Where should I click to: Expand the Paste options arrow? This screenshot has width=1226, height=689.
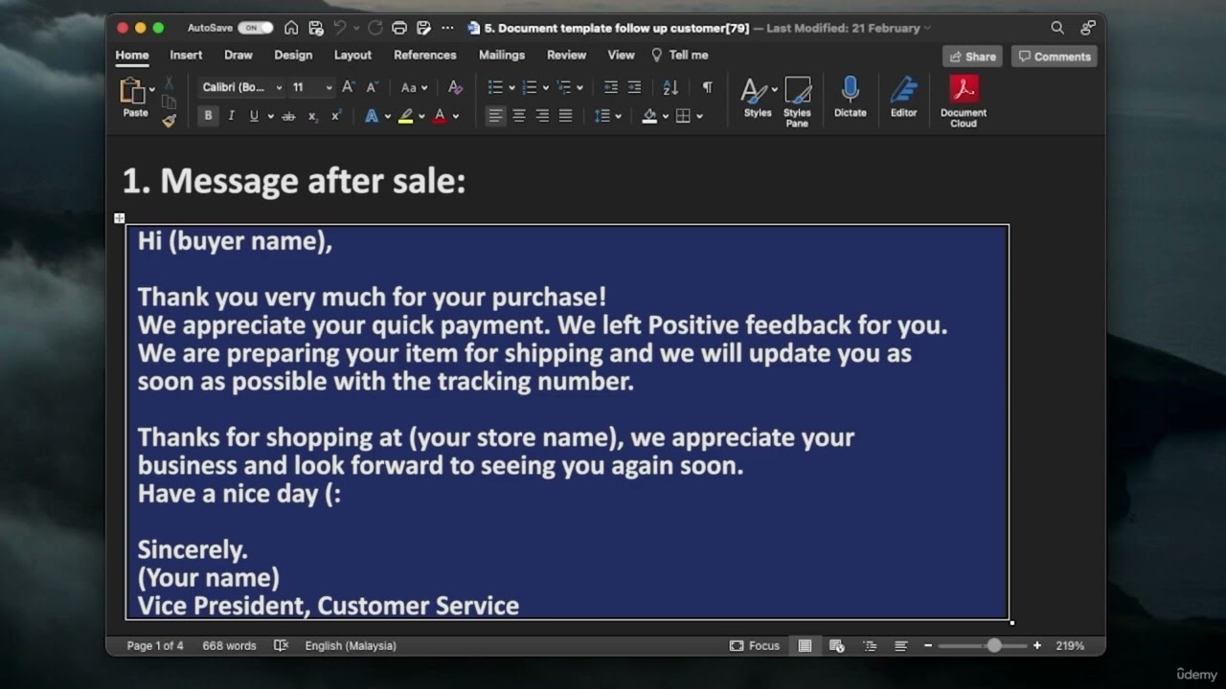[151, 89]
